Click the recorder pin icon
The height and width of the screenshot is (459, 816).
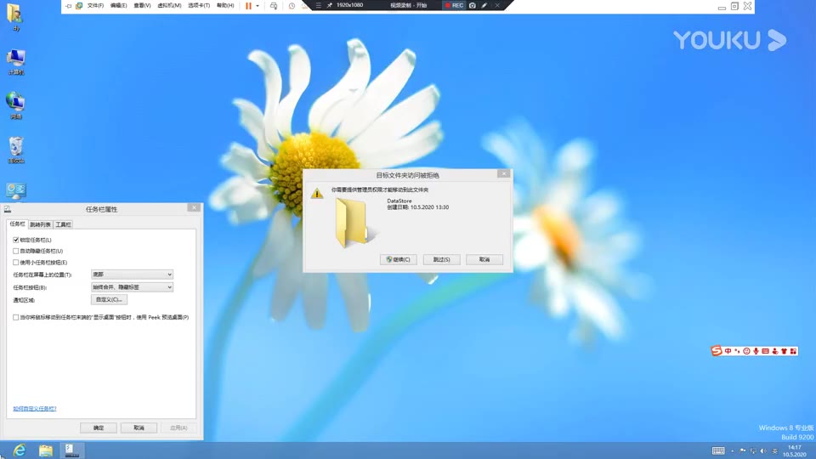click(x=330, y=5)
